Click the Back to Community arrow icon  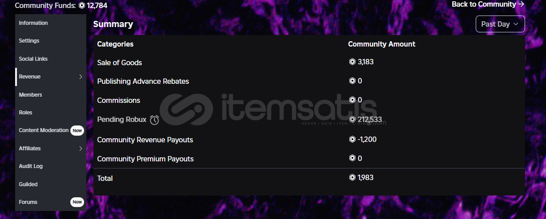click(x=522, y=4)
